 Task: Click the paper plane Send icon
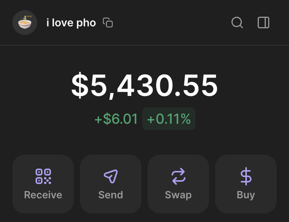[x=111, y=176]
